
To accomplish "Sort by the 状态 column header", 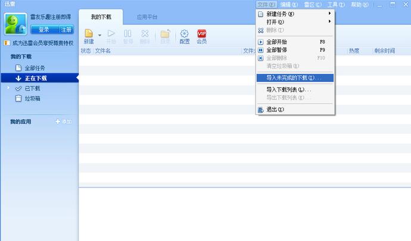I will click(86, 51).
